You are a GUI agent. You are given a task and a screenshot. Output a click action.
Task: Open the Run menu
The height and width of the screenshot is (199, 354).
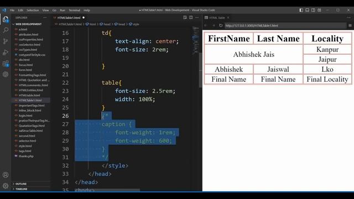coord(63,10)
